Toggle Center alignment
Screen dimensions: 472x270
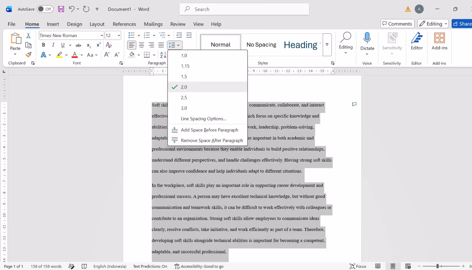(x=142, y=45)
